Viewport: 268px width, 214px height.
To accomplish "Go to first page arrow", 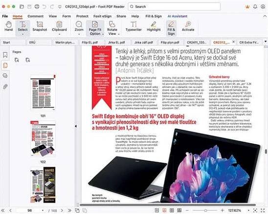I will coord(3,211).
